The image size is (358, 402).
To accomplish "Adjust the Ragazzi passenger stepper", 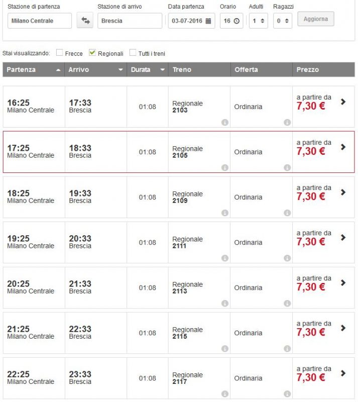I will [287, 21].
